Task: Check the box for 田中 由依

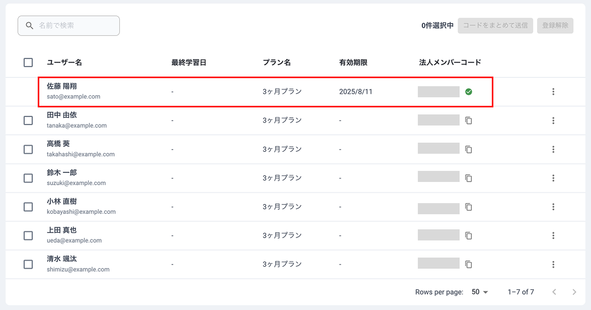Action: point(28,120)
